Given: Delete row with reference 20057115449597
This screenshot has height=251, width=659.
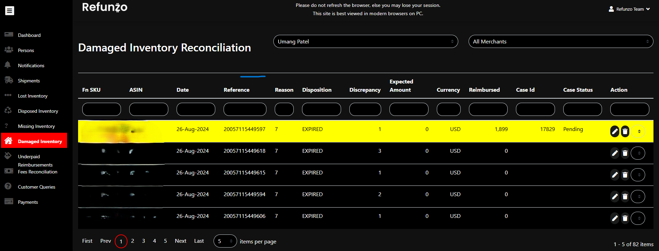Looking at the screenshot, I should pos(625,131).
